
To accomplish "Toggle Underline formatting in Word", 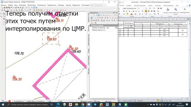I will coord(129,11).
